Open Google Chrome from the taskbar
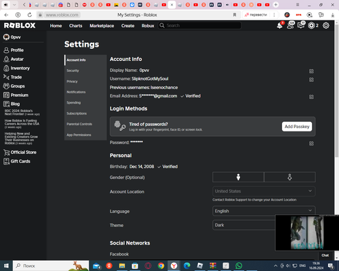 (x=161, y=266)
